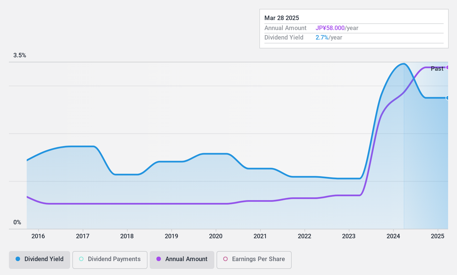Click the 2021 x-axis label
The width and height of the screenshot is (457, 275).
pyautogui.click(x=260, y=236)
